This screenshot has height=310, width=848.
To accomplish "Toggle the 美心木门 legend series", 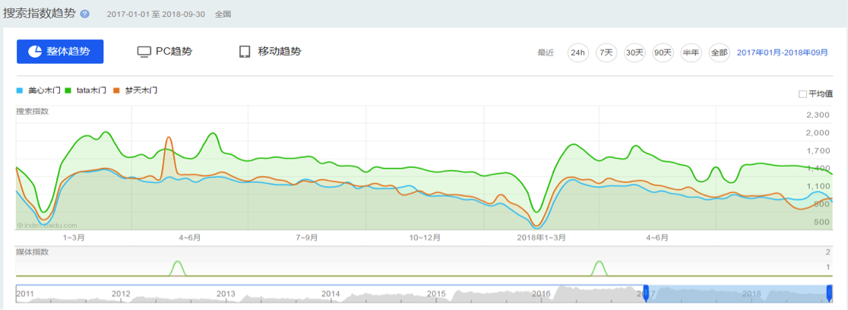I will click(41, 90).
